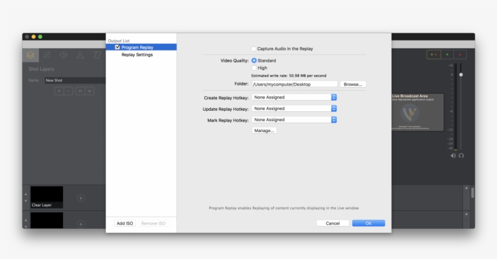Click the Live Broadcast Area preview
The image size is (497, 259).
[x=418, y=112]
